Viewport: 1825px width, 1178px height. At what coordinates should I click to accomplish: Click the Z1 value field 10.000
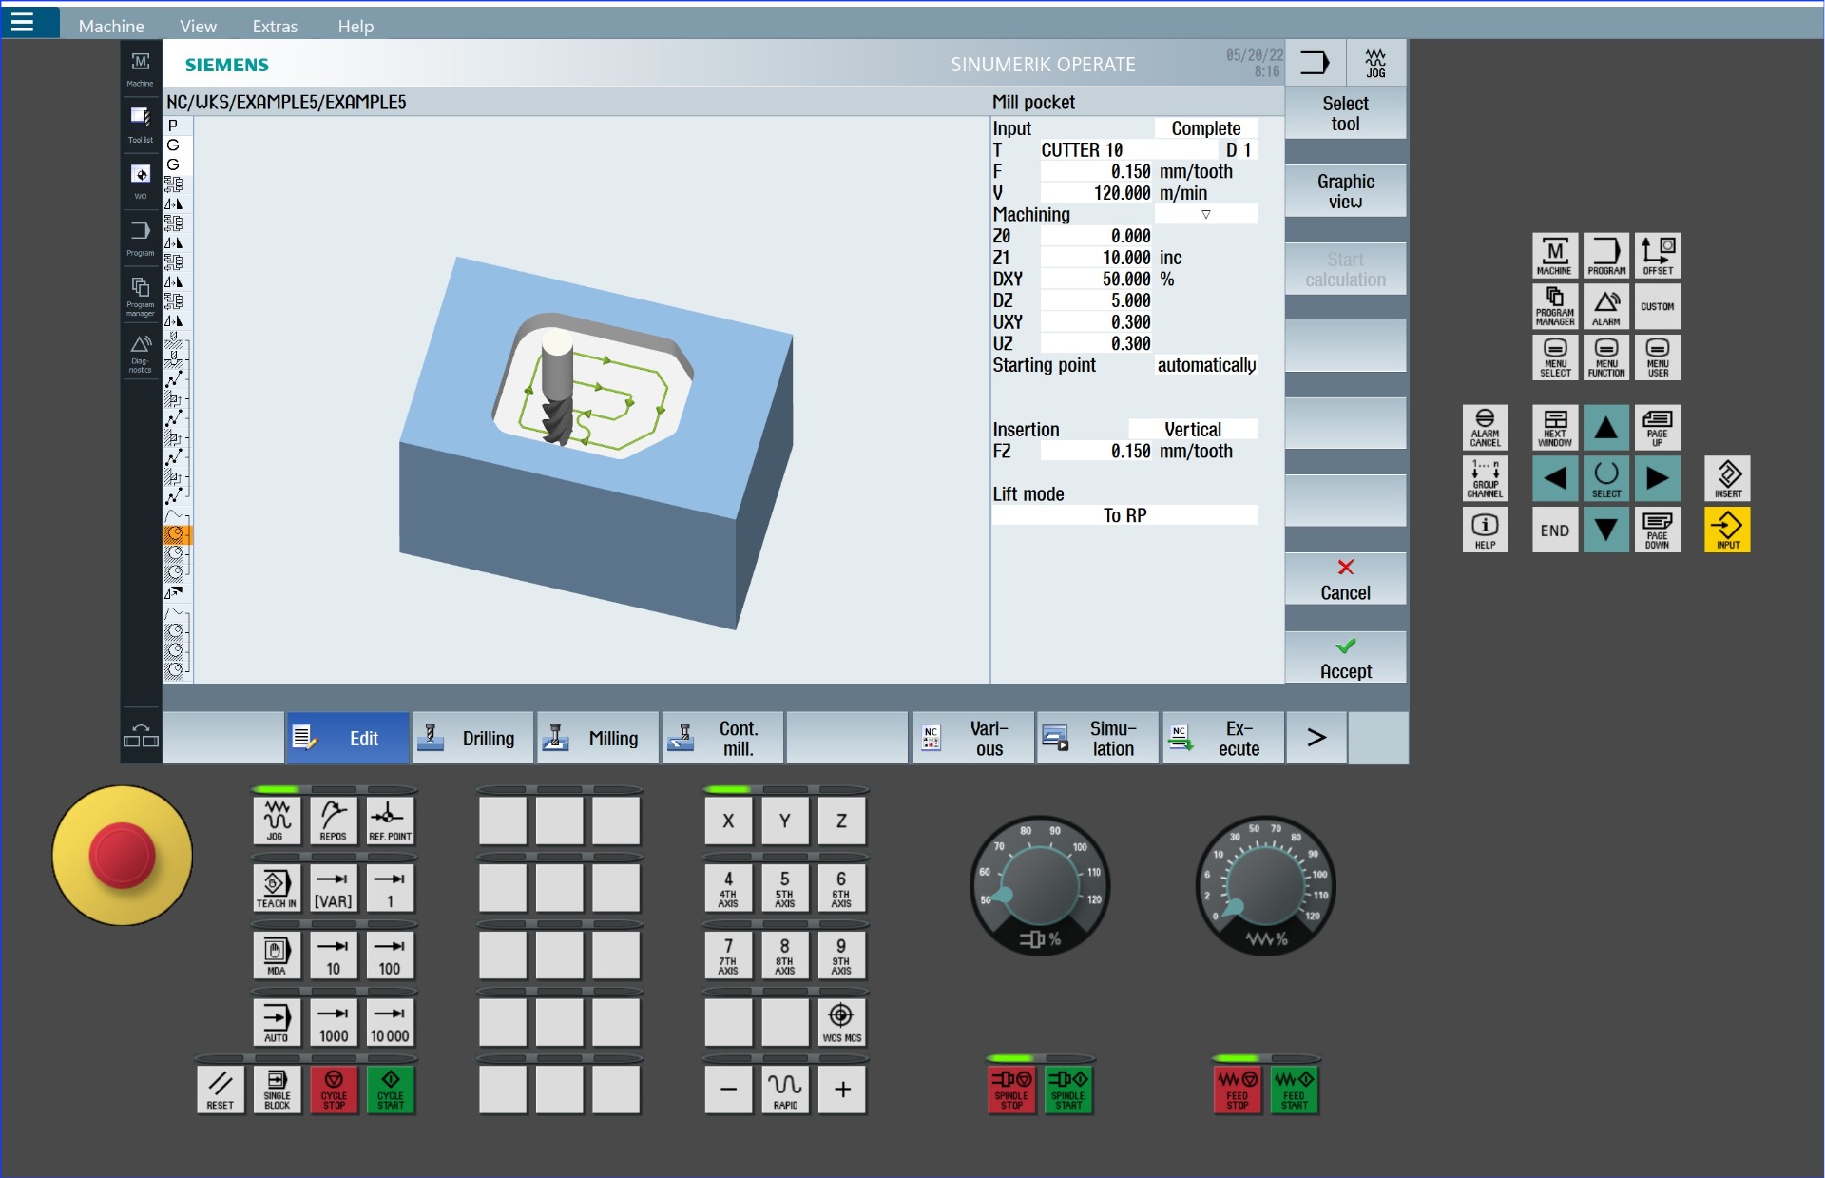click(1097, 258)
